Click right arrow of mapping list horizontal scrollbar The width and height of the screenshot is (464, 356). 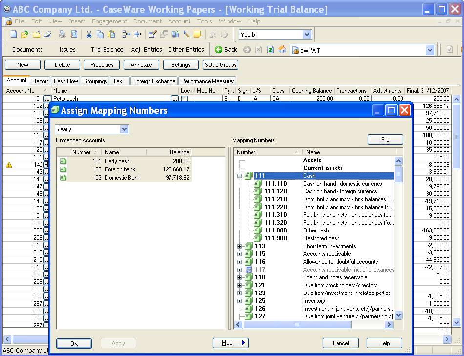pos(389,325)
